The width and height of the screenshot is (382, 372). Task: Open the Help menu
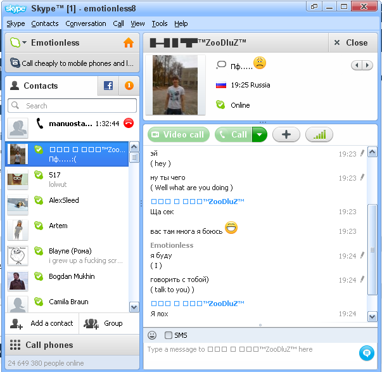pos(181,23)
